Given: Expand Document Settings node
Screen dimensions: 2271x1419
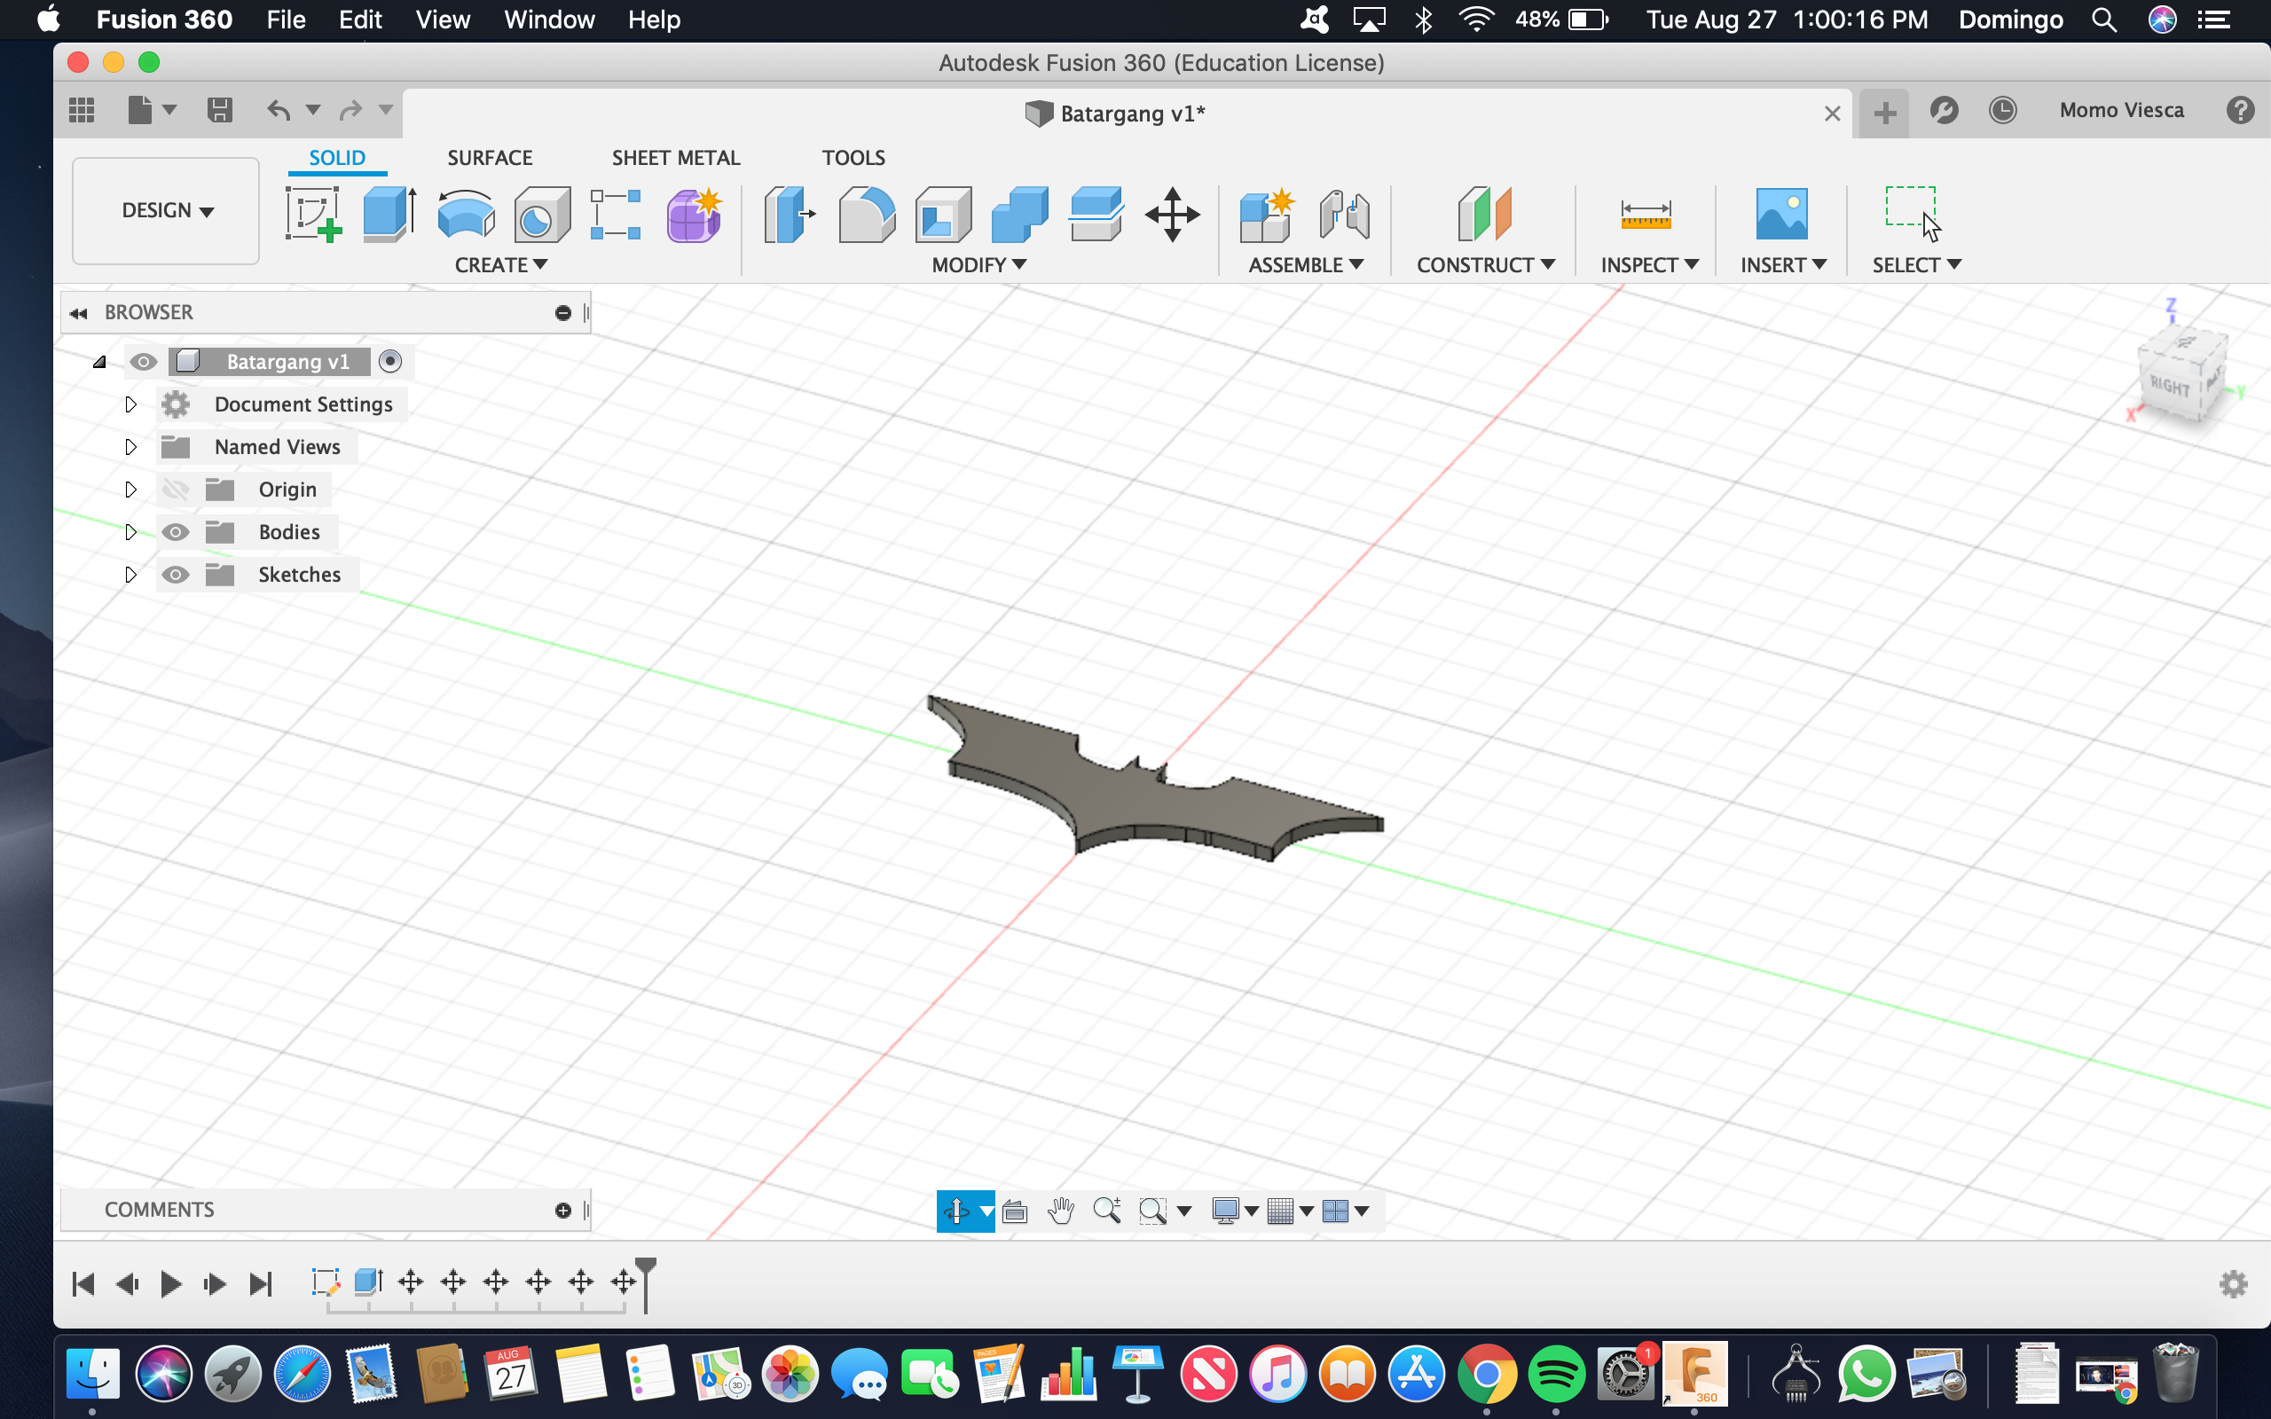Looking at the screenshot, I should [130, 404].
